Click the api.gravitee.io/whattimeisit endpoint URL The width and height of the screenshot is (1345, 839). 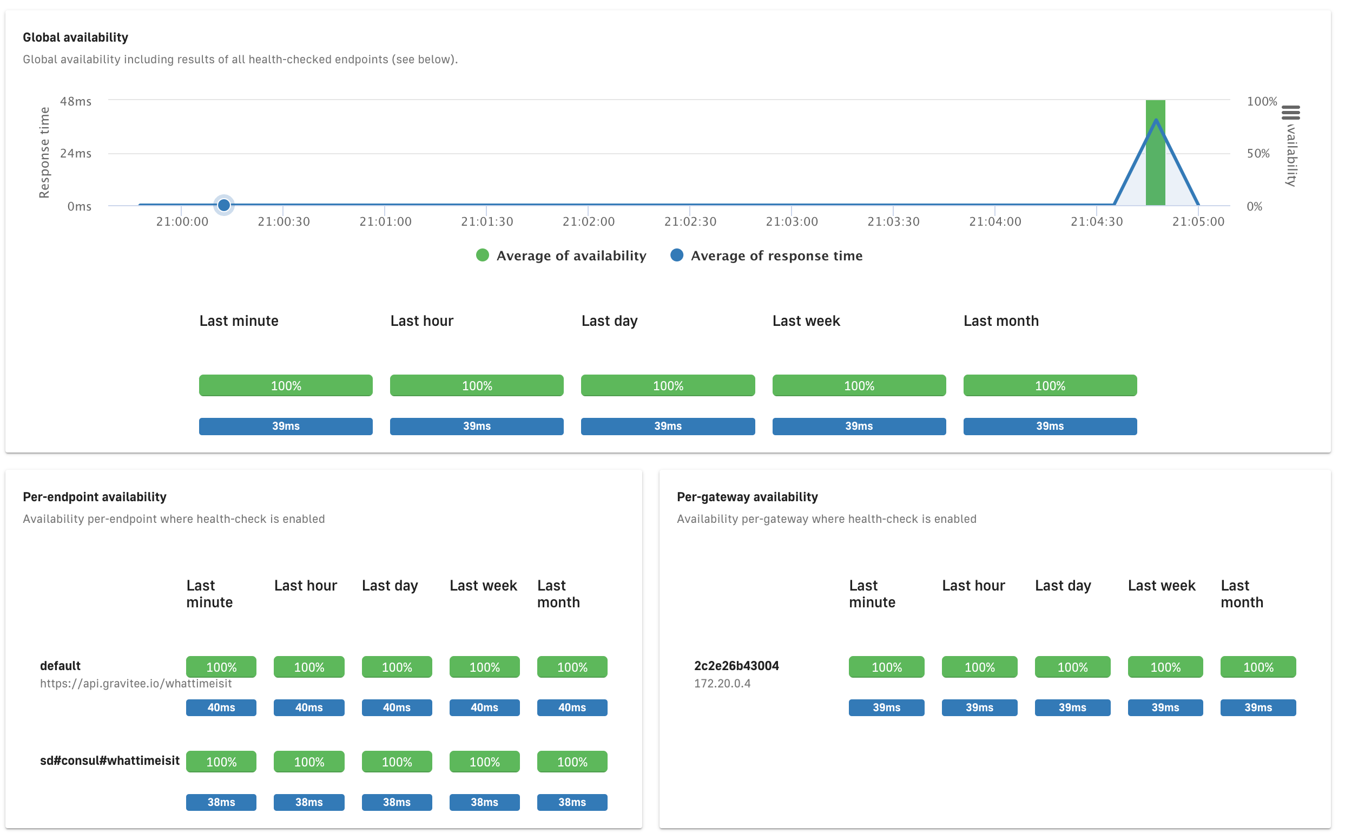(136, 684)
